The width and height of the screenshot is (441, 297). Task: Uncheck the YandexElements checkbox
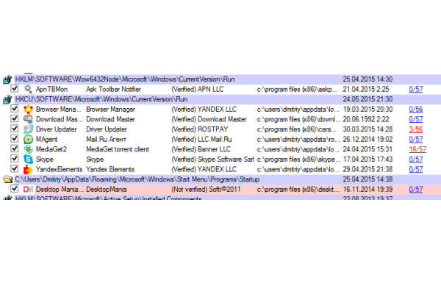[15, 169]
